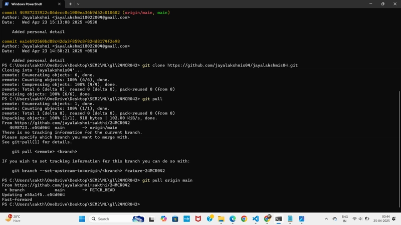Open a new terminal tab
401x225 pixels.
[x=70, y=4]
